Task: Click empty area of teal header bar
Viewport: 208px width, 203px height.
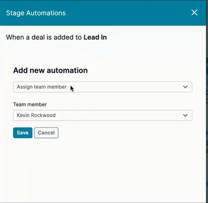Action: pyautogui.click(x=128, y=13)
